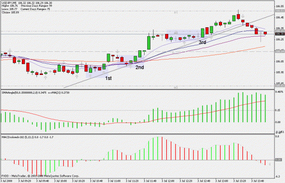Click the 105.95 price scale value
Image resolution: width=285 pixels, height=183 pixels.
pos(280,72)
